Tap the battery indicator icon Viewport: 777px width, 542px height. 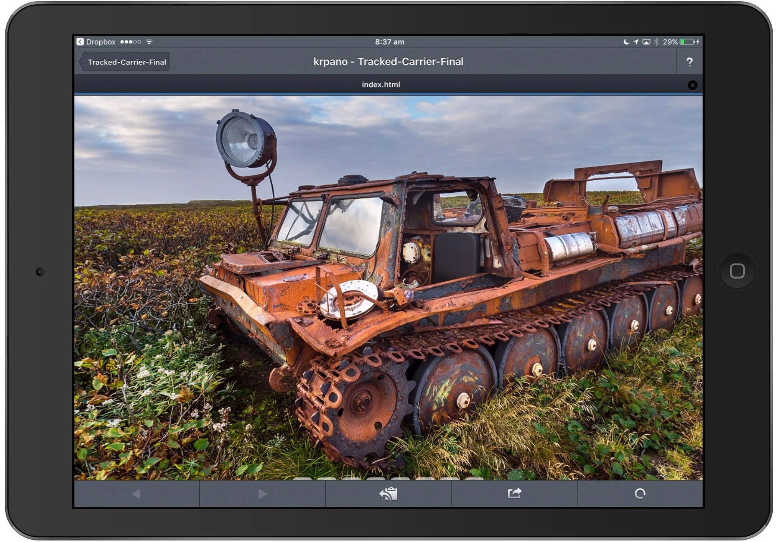coord(687,42)
